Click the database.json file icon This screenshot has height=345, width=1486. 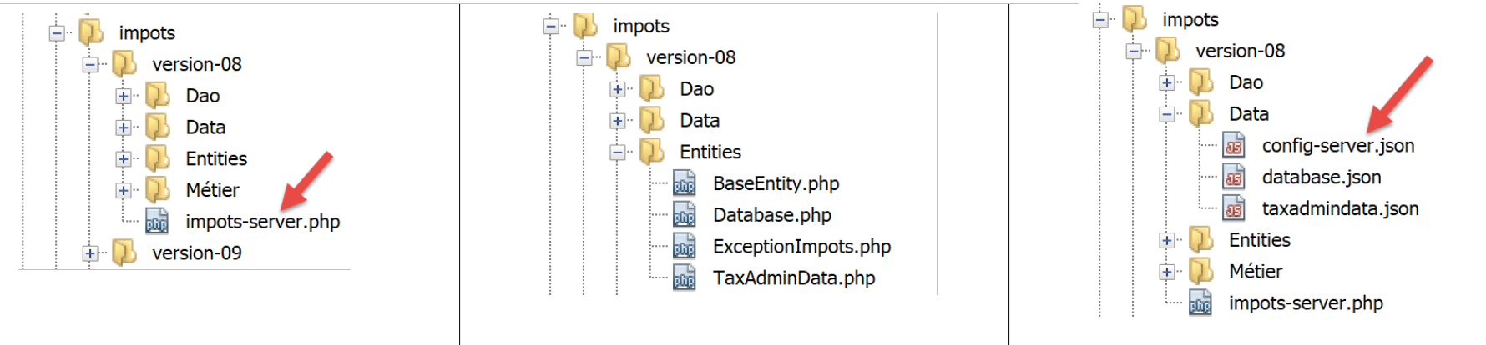pos(1233,177)
